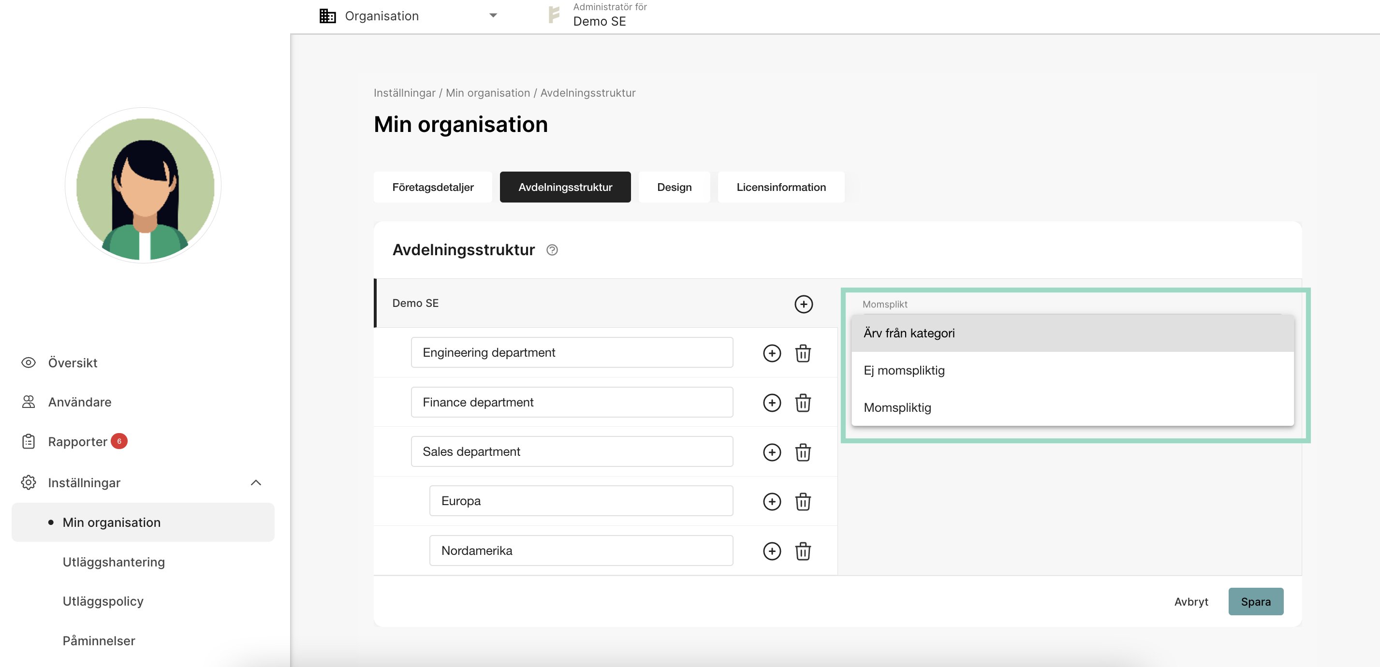Screen dimensions: 1380x667
Task: Open Användare in sidebar
Action: tap(79, 402)
